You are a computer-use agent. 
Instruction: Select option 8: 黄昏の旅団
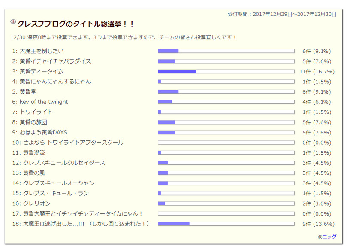(x=30, y=122)
